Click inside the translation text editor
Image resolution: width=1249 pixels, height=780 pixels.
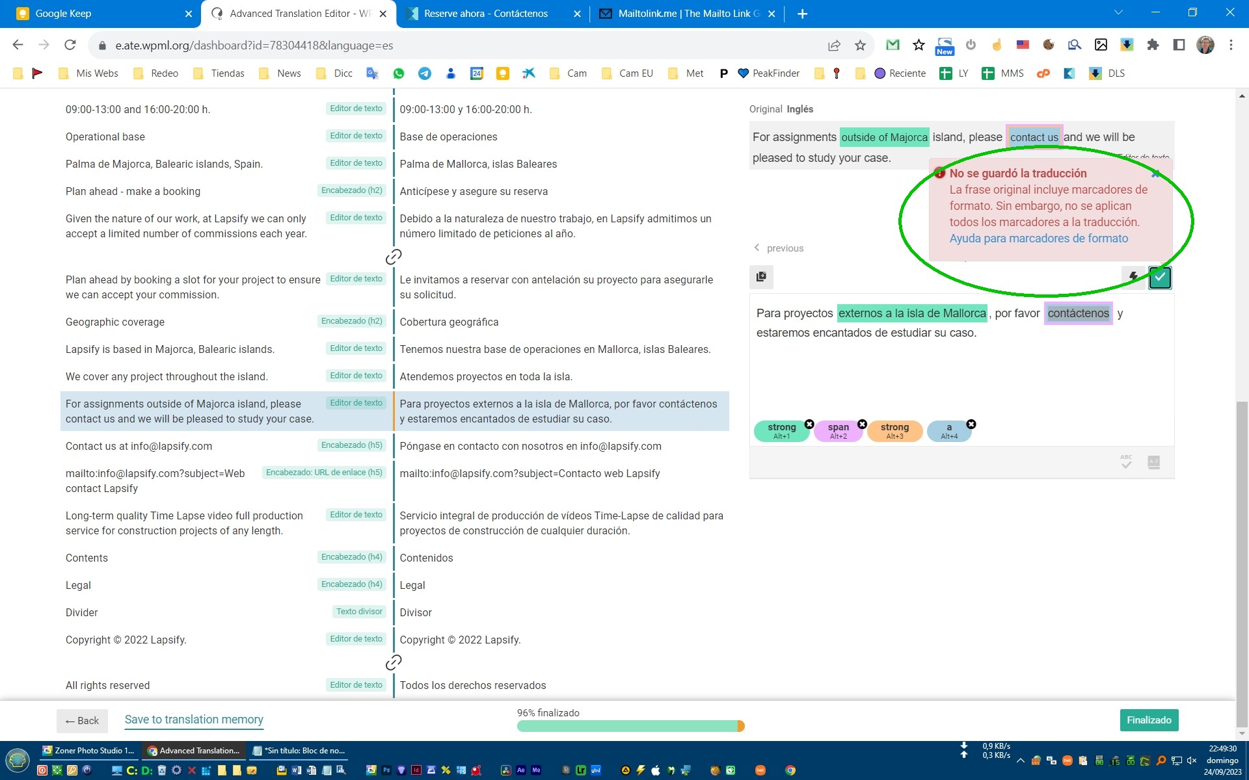(961, 370)
